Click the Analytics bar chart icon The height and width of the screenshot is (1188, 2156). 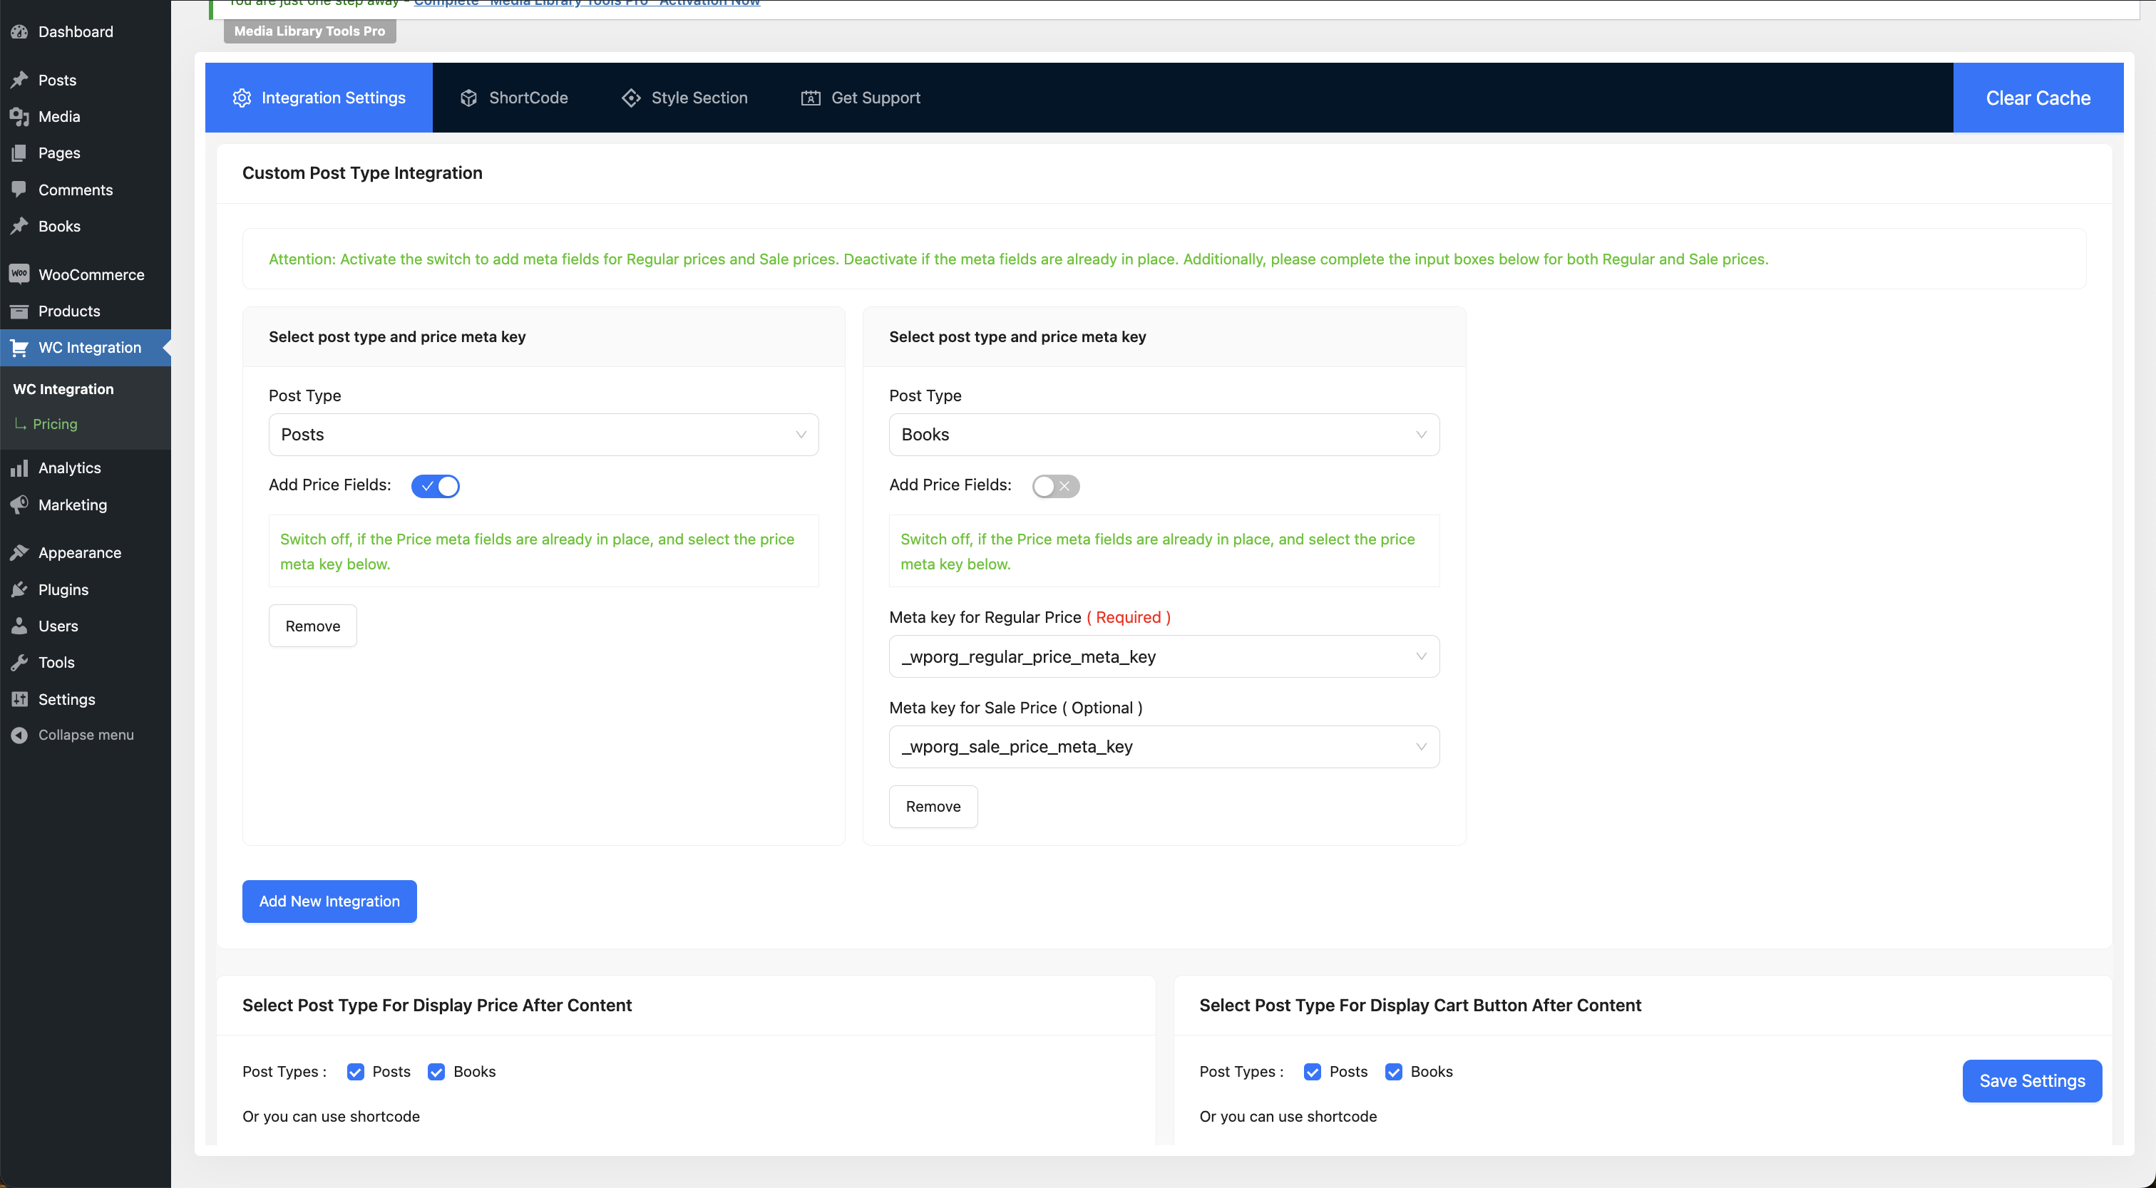[19, 468]
